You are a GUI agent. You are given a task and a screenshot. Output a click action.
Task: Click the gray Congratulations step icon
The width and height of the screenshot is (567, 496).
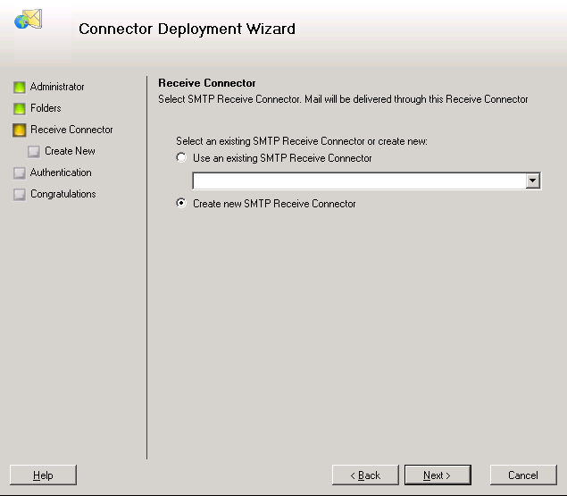coord(20,195)
